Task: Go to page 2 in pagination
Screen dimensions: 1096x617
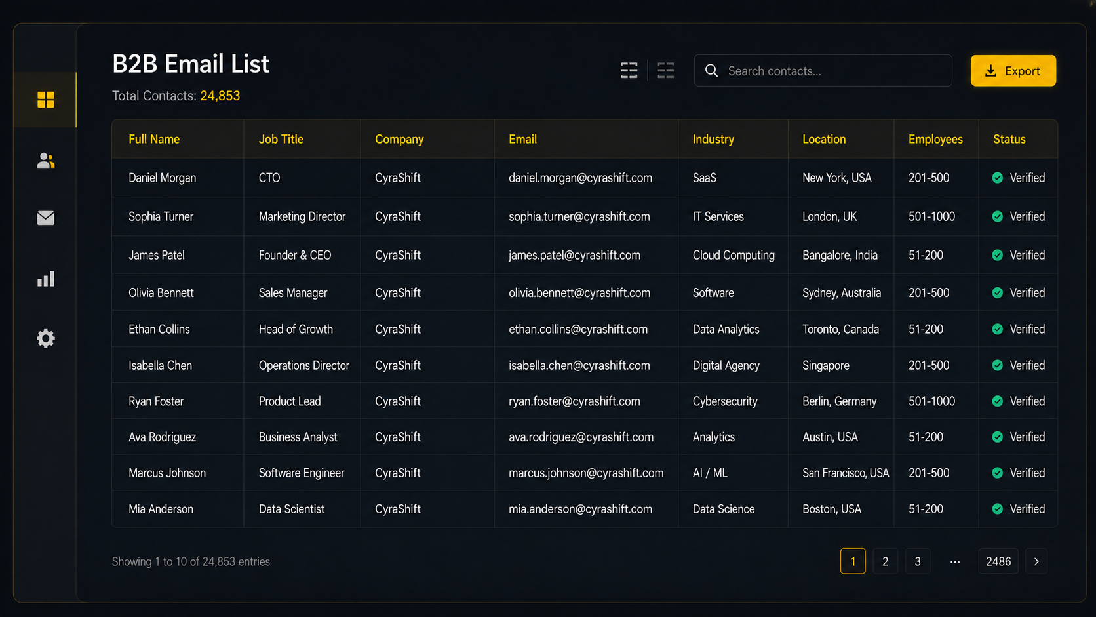Action: point(886,561)
